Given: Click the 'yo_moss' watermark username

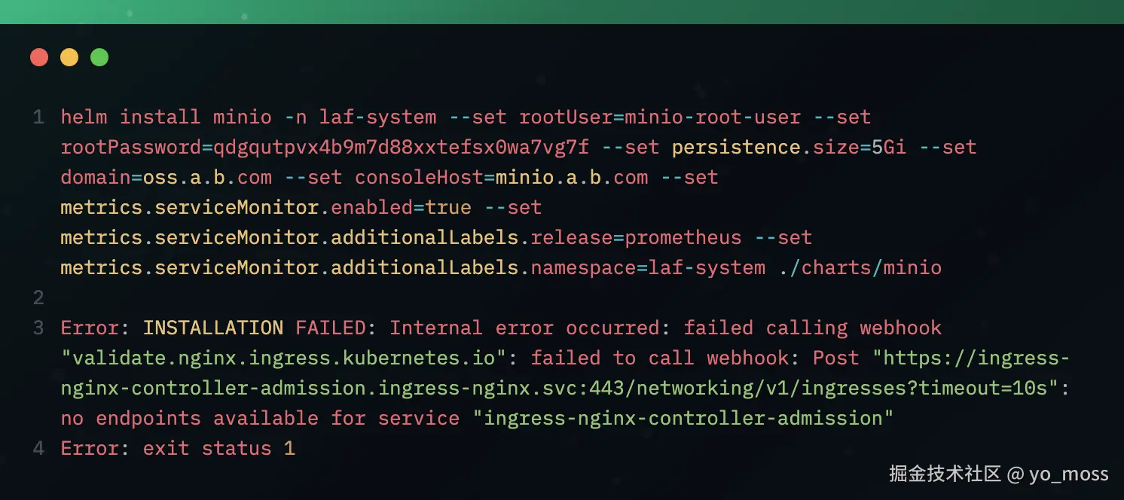Looking at the screenshot, I should pyautogui.click(x=1068, y=474).
